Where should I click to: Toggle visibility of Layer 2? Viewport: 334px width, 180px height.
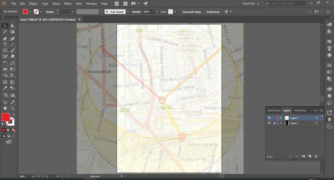coord(269,118)
